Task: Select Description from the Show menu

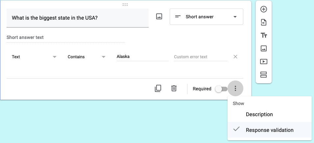Action: pyautogui.click(x=259, y=115)
